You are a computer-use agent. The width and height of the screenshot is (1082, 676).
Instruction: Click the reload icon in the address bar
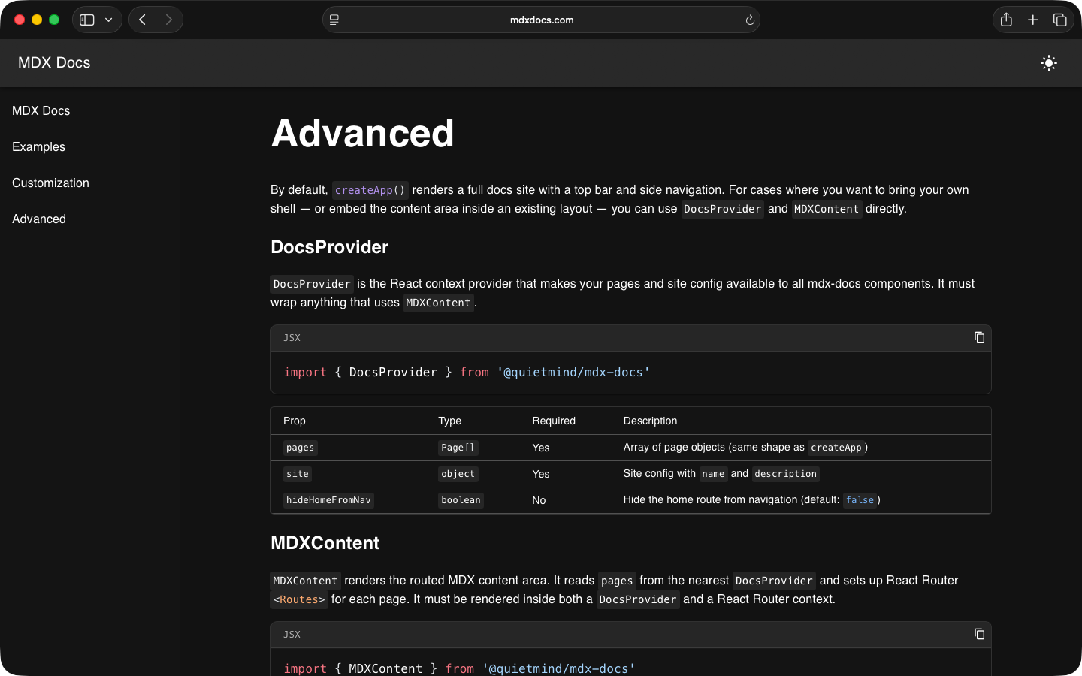[750, 20]
